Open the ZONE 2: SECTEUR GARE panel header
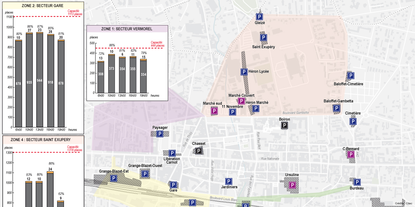The image size is (415, 207). (x=43, y=6)
